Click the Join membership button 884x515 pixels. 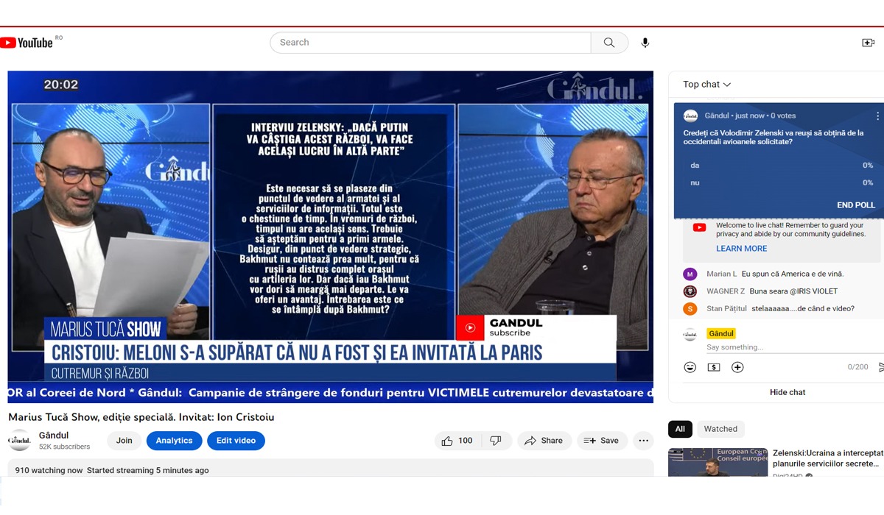click(x=124, y=441)
